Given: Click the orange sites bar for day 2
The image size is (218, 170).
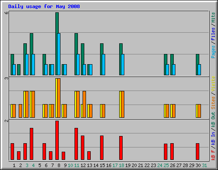Looking at the screenshot, I should tap(20, 111).
